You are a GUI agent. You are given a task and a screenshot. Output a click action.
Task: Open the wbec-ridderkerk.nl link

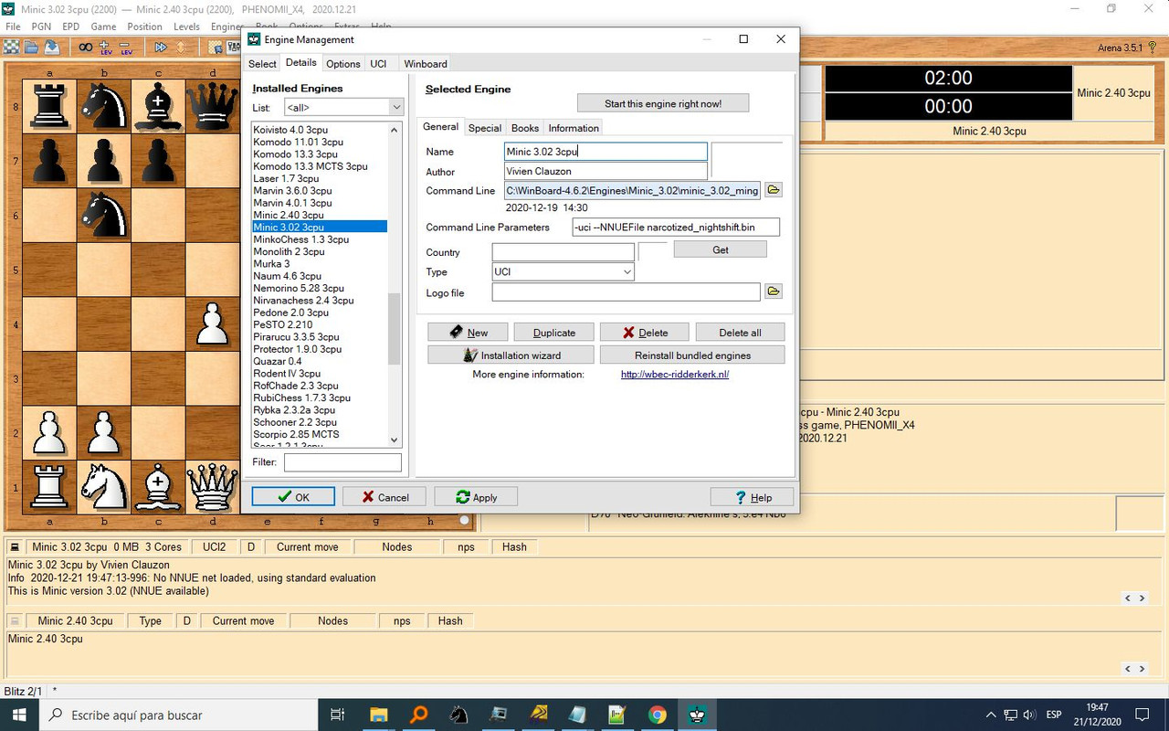(x=675, y=375)
